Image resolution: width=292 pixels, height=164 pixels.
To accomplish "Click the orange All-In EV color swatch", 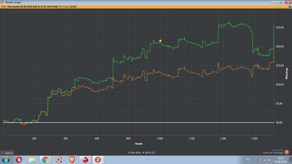I will [143, 153].
